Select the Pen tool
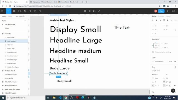This screenshot has width=178, height=100. [25, 11]
